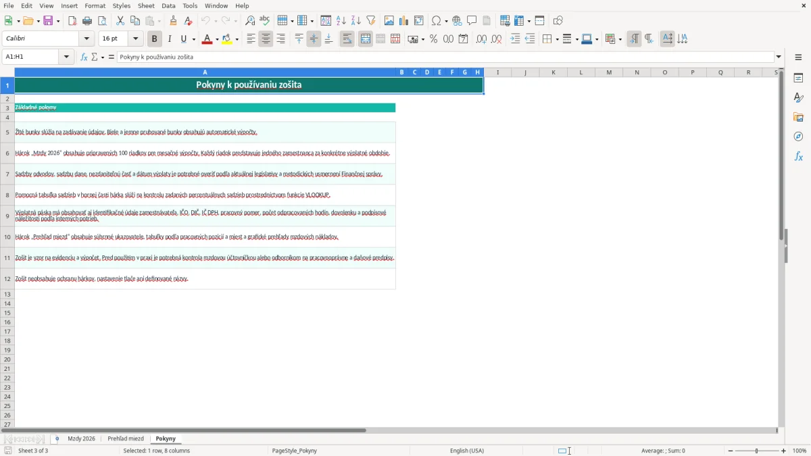Open the font name dropdown
Viewport: 811px width, 456px height.
coord(87,39)
